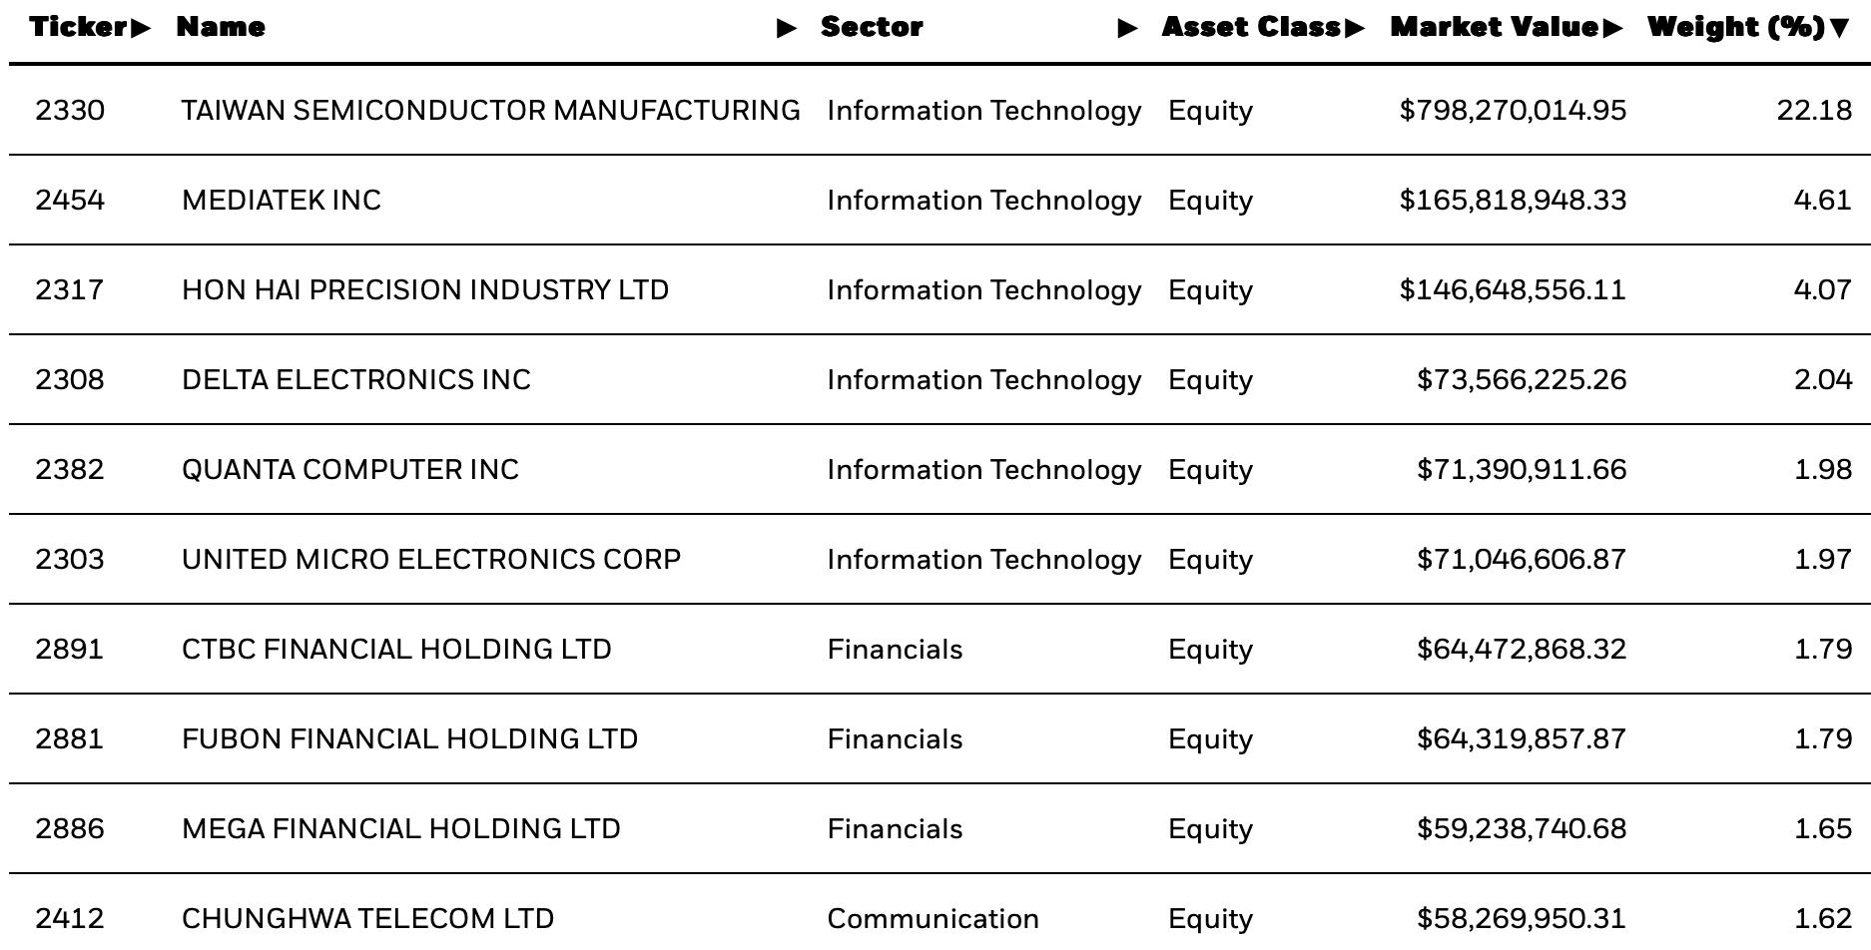Click the Sector column header text

[x=872, y=27]
